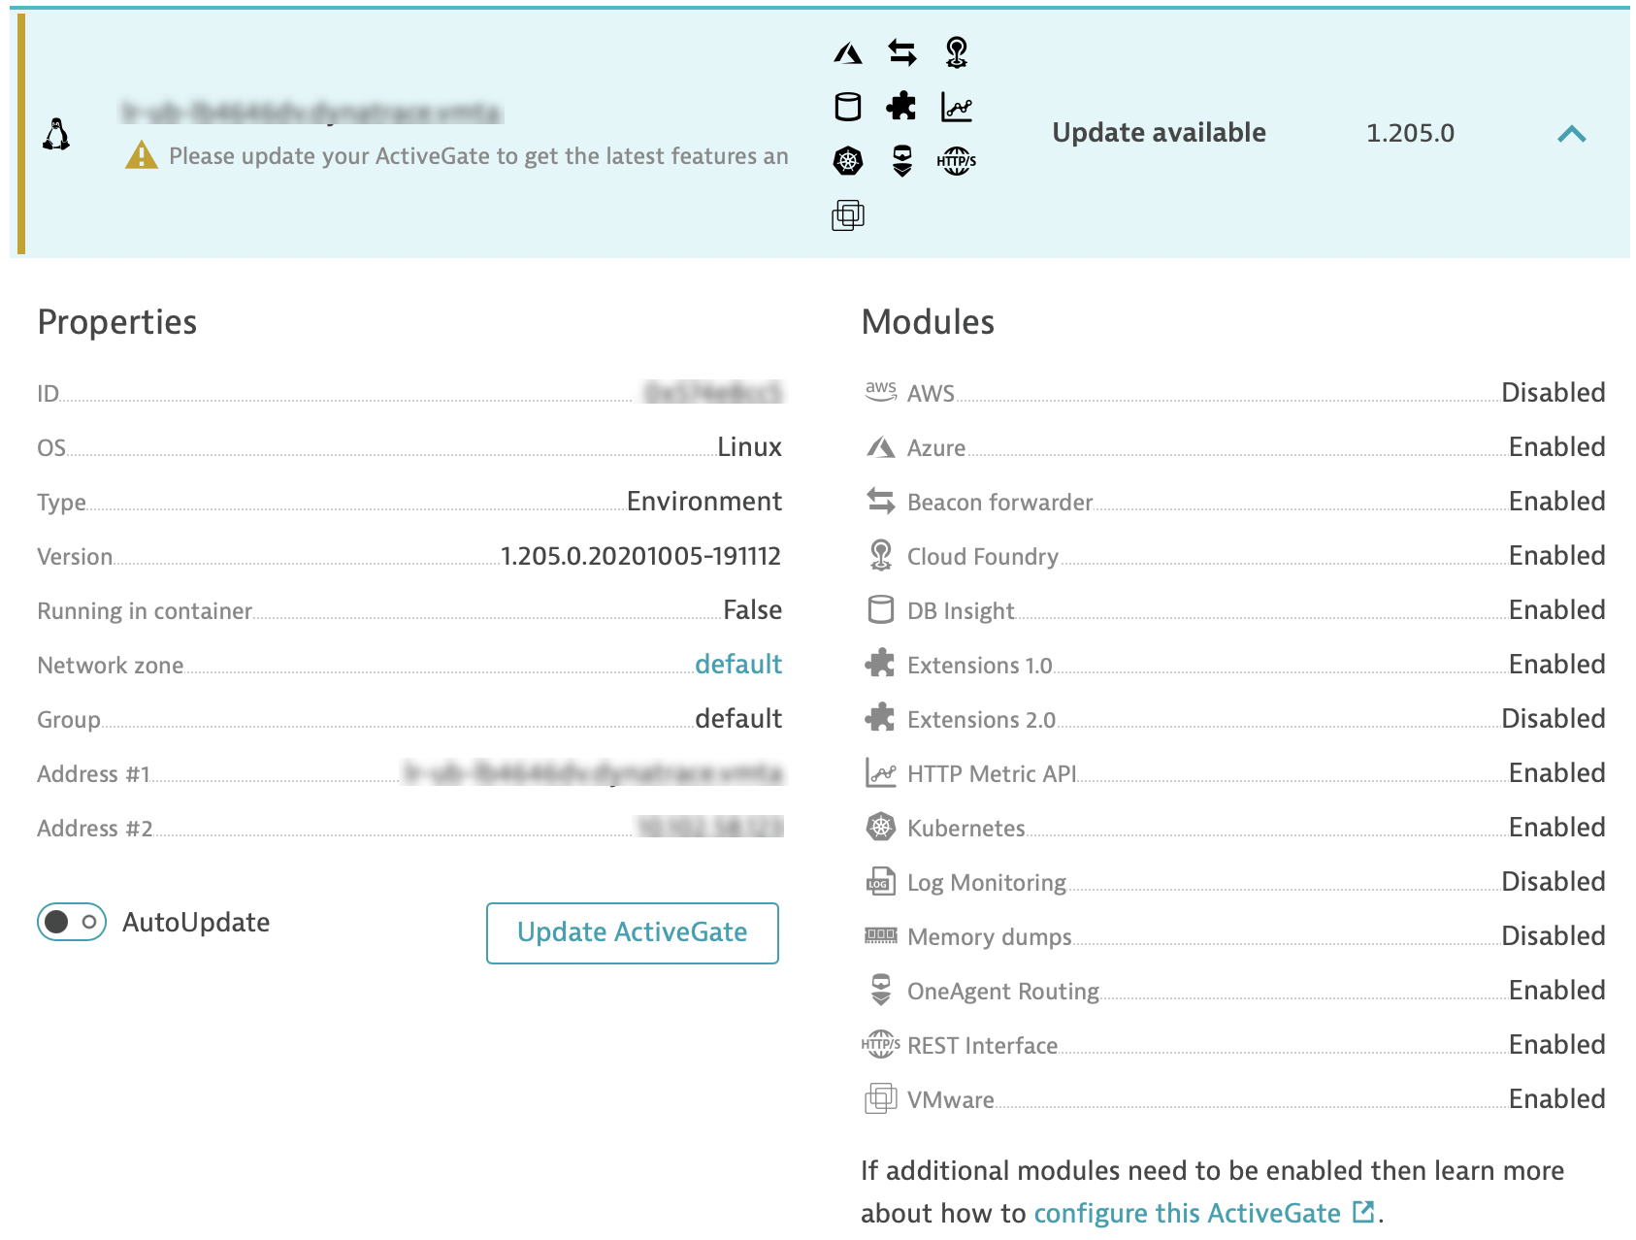This screenshot has width=1636, height=1240.
Task: Click the AWS Disabled status
Action: coord(1554,393)
